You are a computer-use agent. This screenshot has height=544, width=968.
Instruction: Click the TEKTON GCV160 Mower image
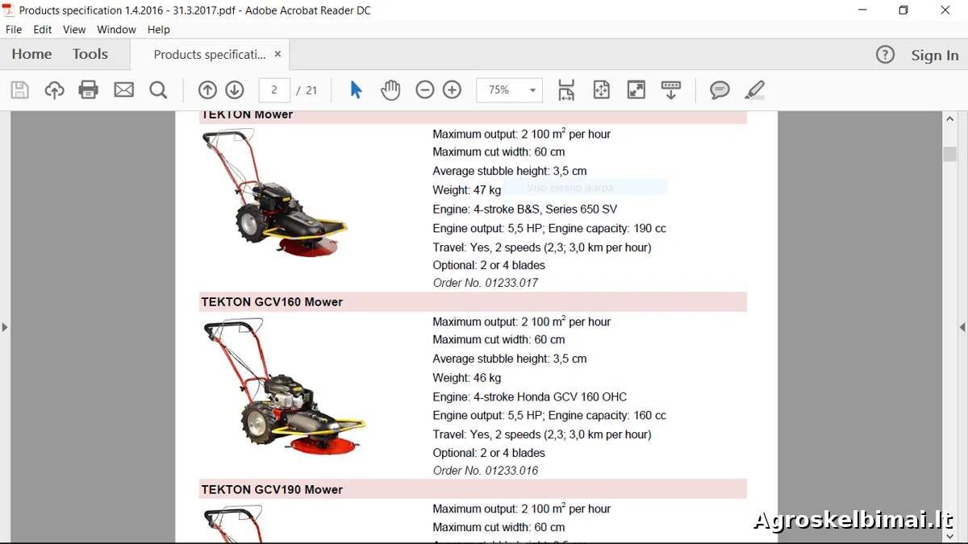[284, 387]
